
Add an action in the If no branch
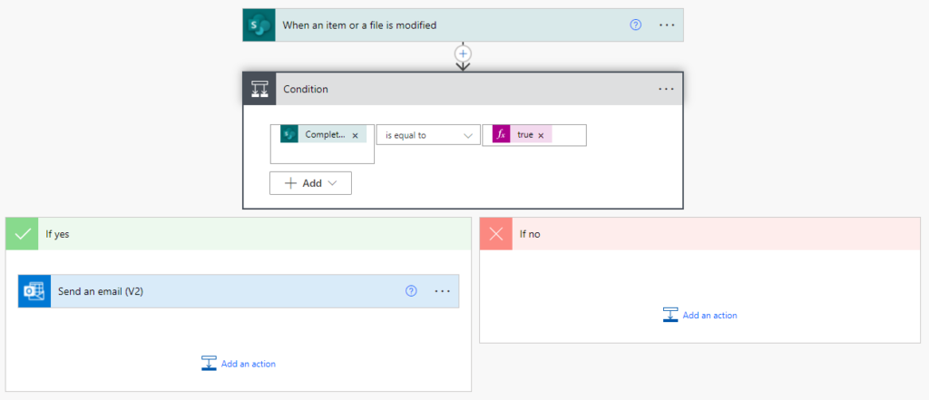pos(699,315)
